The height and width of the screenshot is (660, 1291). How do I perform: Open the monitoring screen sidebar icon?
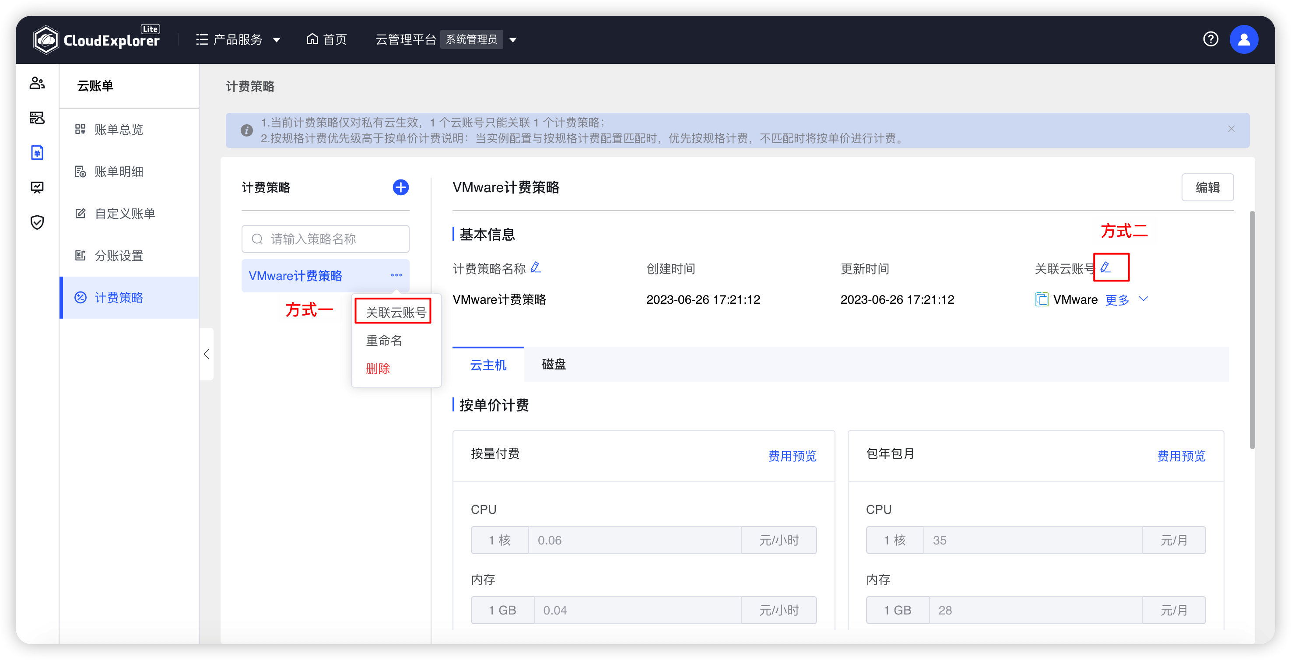click(37, 187)
